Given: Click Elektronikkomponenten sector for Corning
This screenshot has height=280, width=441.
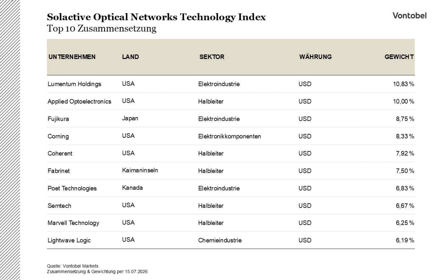Looking at the screenshot, I should pyautogui.click(x=229, y=136).
